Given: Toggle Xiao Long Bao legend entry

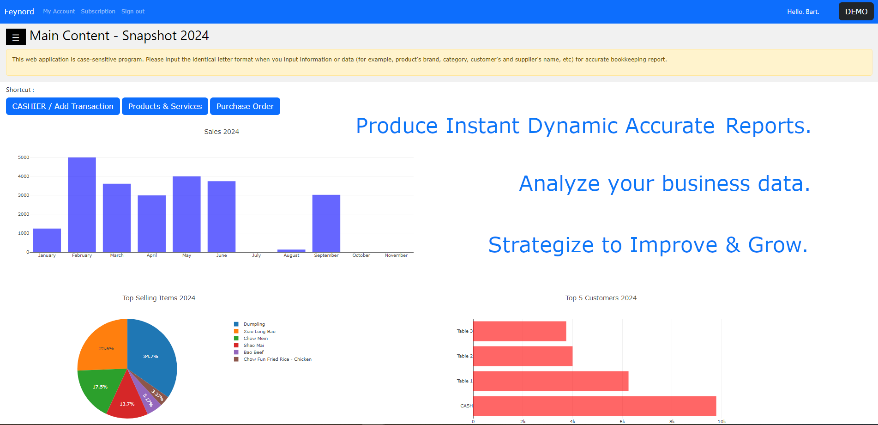Looking at the screenshot, I should [x=259, y=332].
